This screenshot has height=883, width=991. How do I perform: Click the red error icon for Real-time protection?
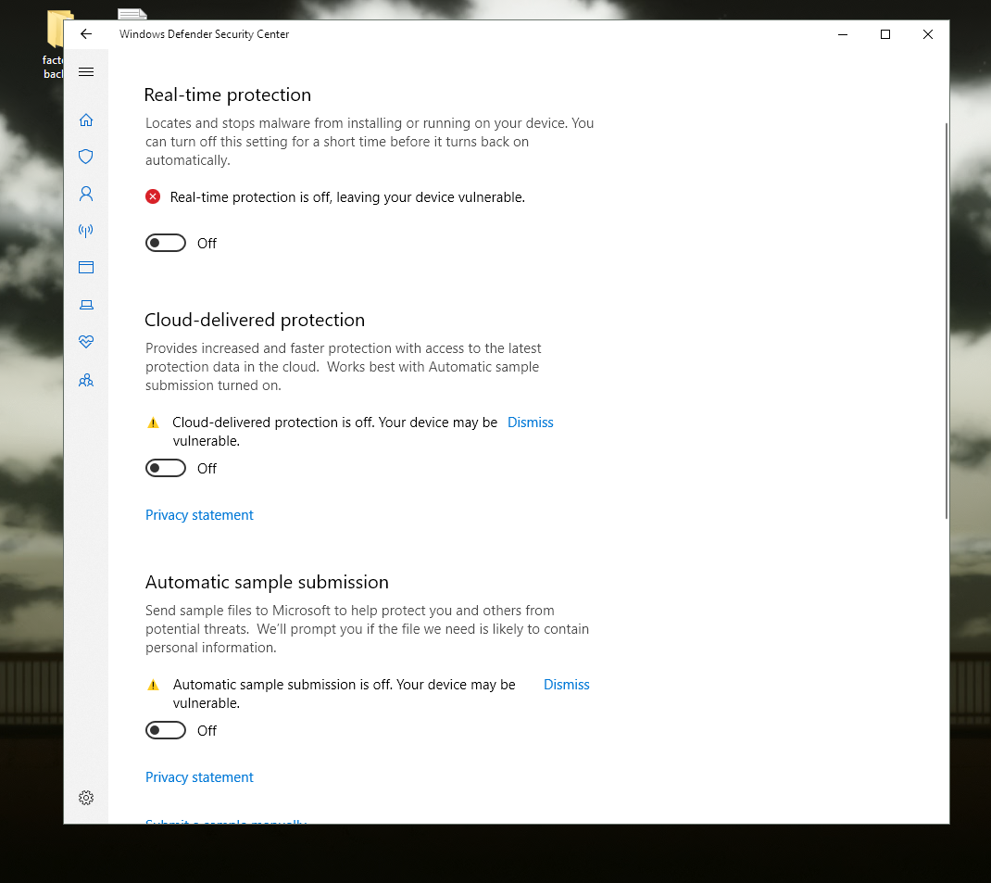153,197
